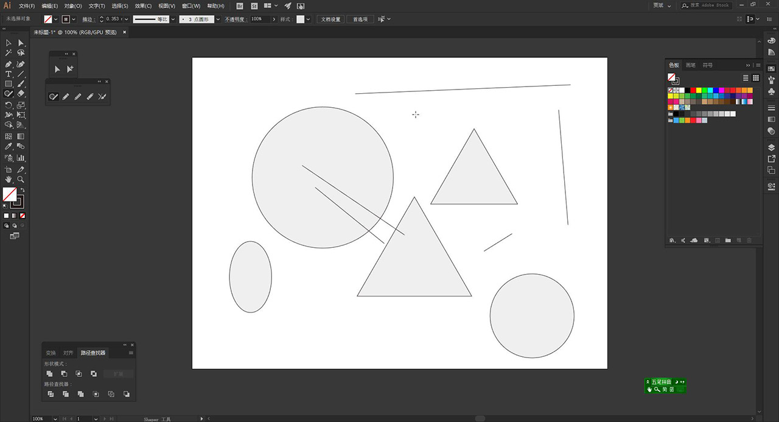The width and height of the screenshot is (779, 422).
Task: Pick the red swatch in Swatches panel
Action: (693, 90)
